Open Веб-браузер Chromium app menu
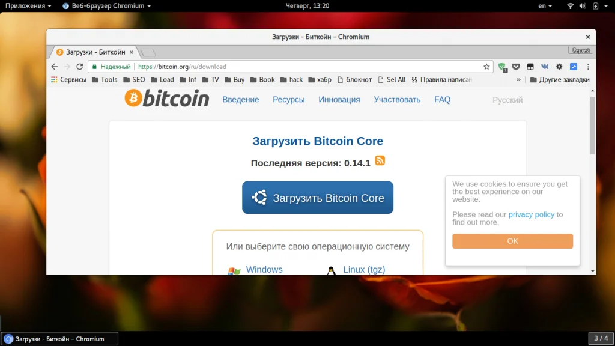Viewport: 615px width, 346px height. 107,6
